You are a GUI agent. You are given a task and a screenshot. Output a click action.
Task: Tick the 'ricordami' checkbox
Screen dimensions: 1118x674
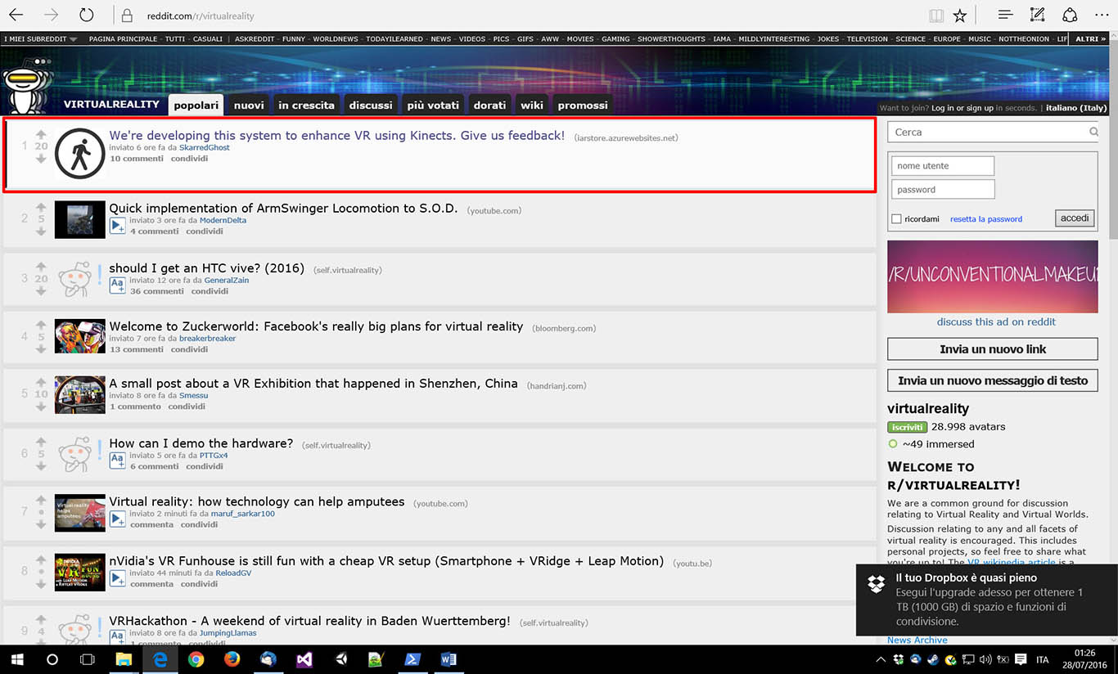896,219
